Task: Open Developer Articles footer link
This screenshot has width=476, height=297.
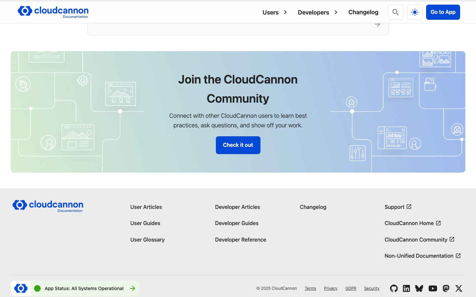Action: [x=237, y=207]
